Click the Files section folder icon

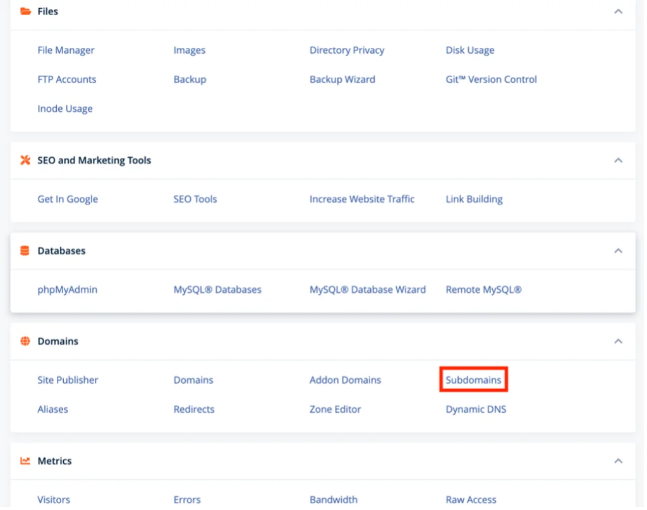25,11
